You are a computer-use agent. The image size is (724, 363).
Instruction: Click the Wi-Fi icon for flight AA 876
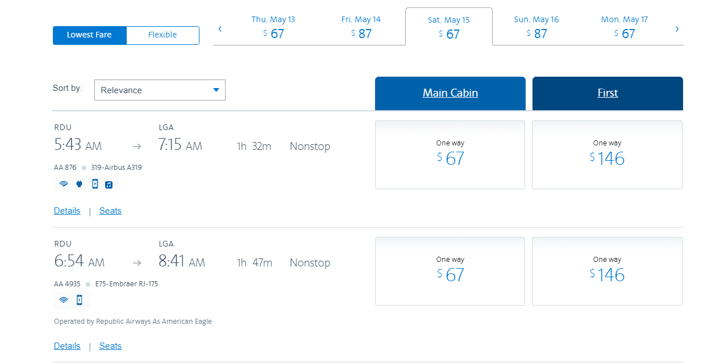(64, 184)
